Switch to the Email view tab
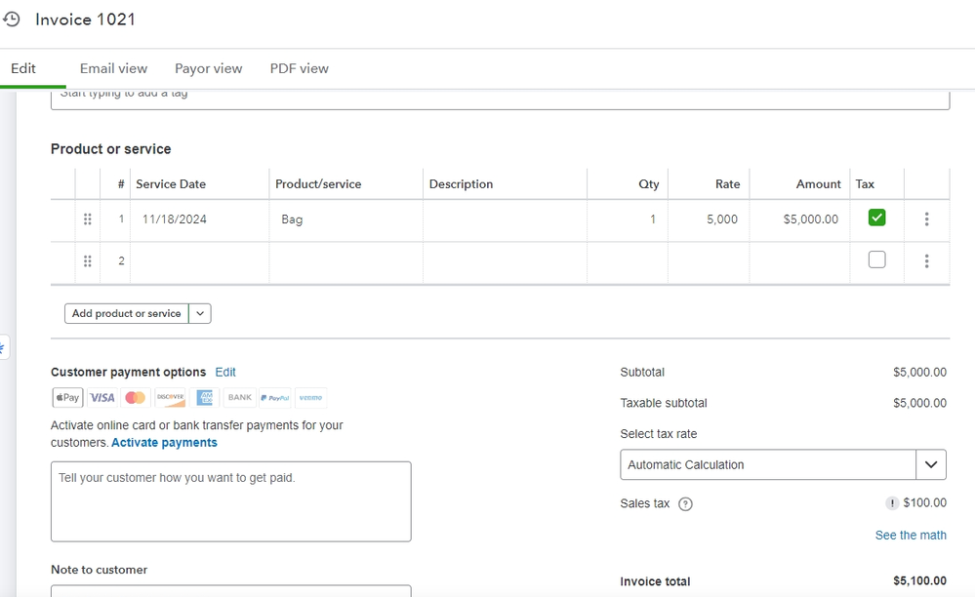This screenshot has width=975, height=597. [x=113, y=68]
